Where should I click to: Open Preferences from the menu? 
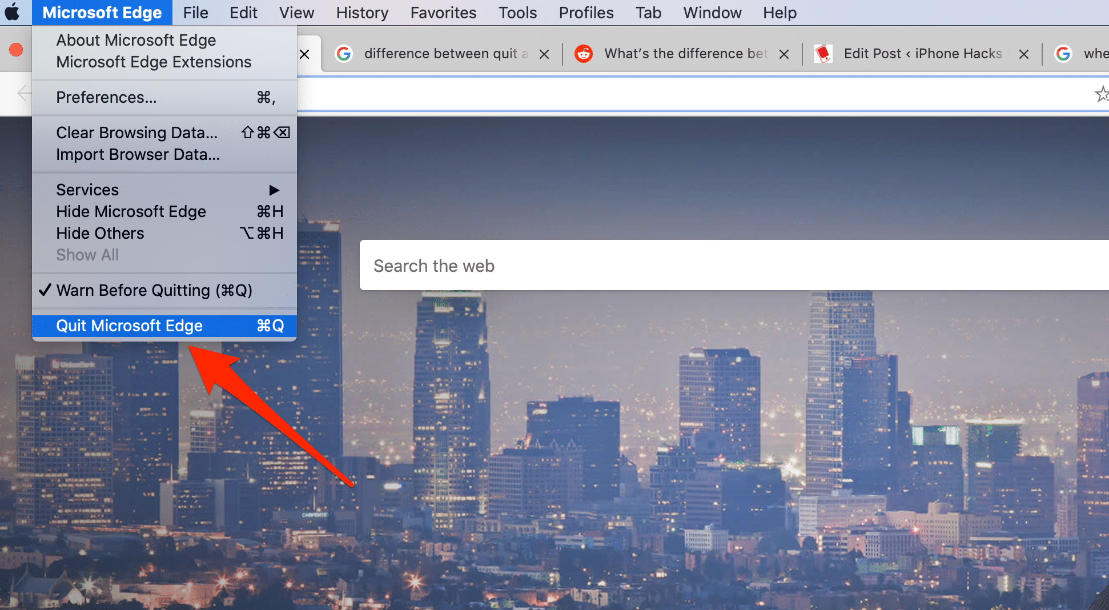(106, 97)
